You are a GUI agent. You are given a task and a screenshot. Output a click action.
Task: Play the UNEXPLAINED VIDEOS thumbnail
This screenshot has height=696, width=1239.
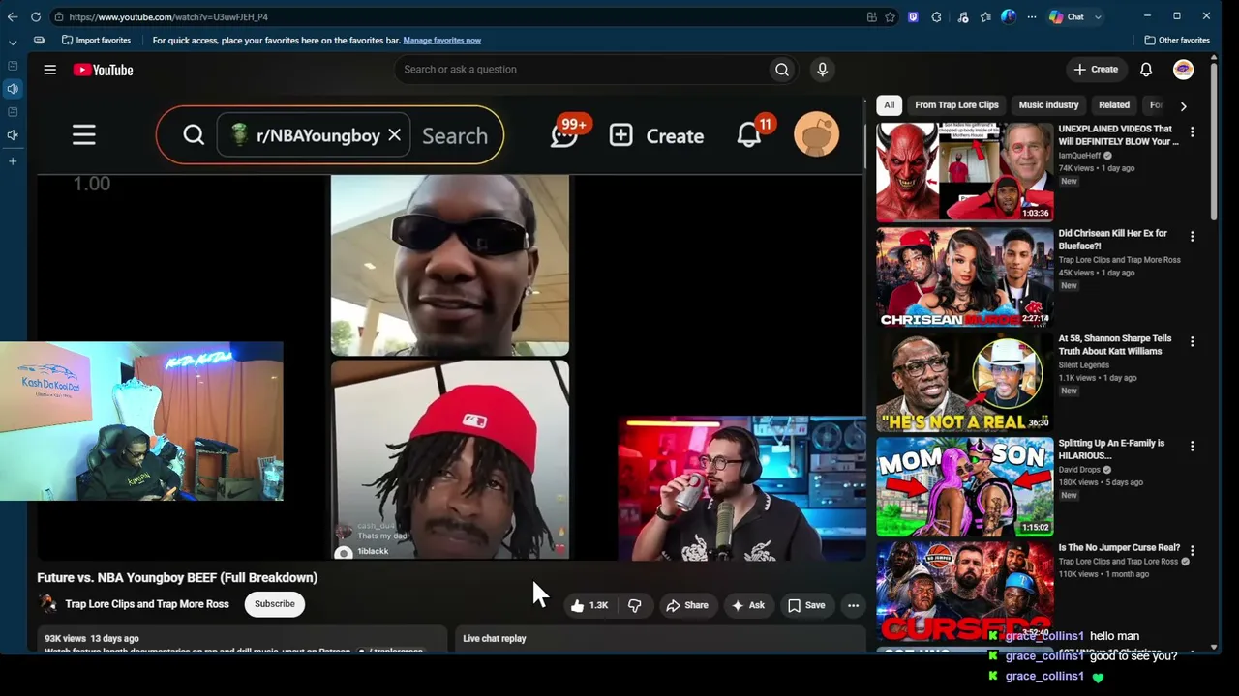click(964, 172)
